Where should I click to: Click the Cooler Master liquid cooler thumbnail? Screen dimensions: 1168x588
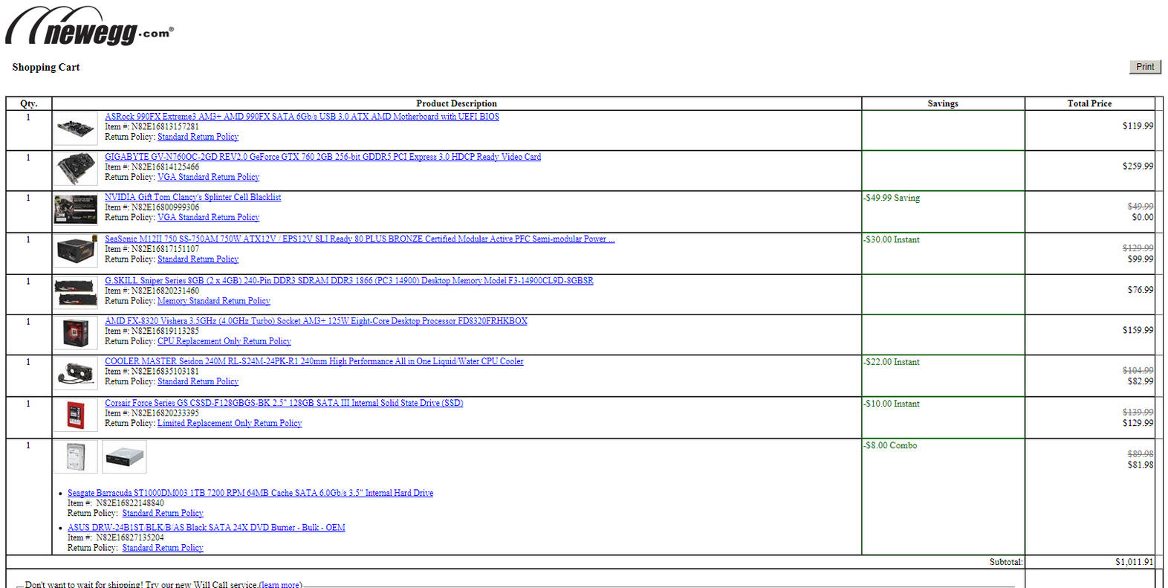coord(76,374)
